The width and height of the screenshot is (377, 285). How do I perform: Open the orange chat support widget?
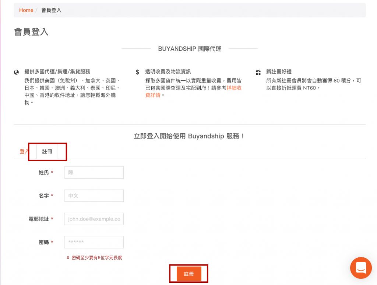coord(361,268)
